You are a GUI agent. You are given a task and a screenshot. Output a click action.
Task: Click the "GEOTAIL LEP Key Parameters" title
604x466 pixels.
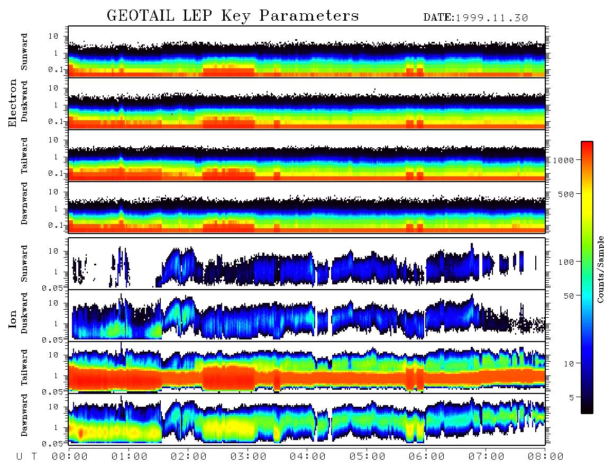pos(233,16)
